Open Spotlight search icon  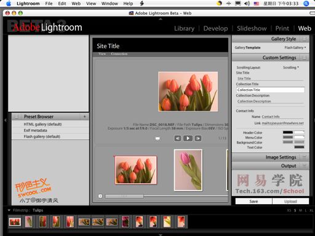click(306, 3)
